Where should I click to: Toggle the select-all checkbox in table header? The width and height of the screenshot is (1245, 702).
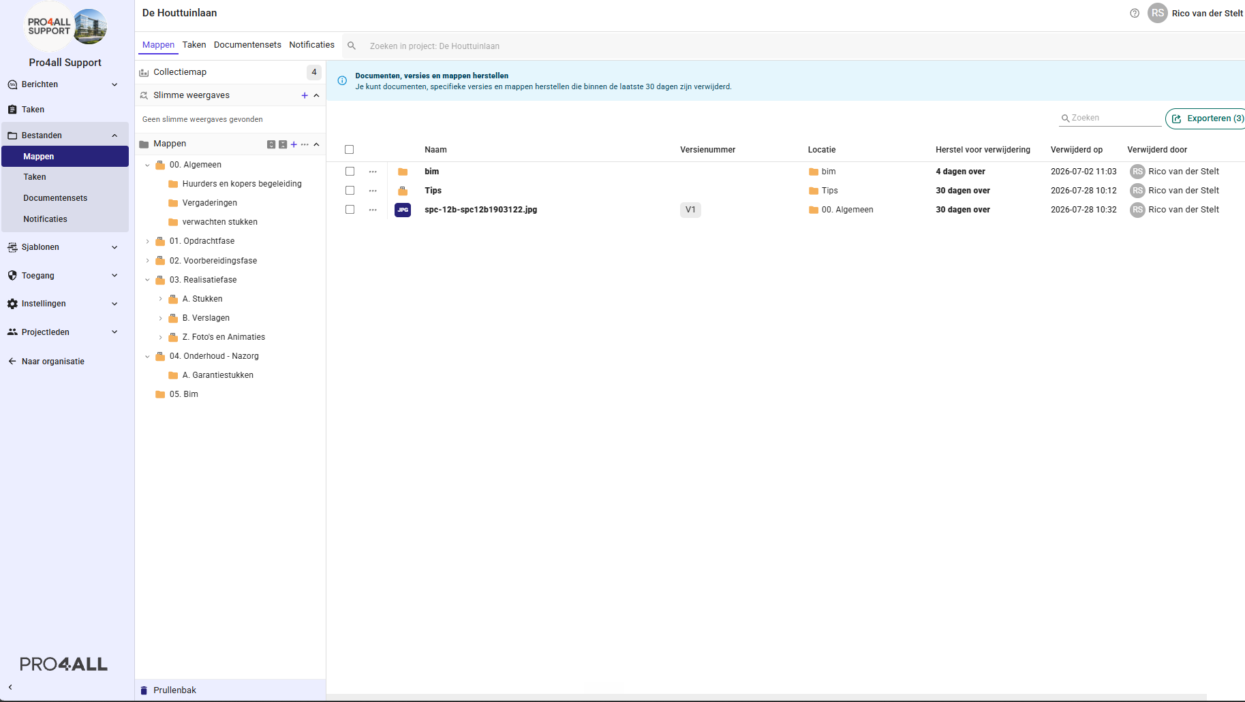pyautogui.click(x=350, y=150)
